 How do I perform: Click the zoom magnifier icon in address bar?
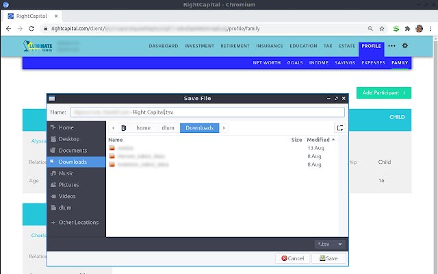tap(370, 29)
